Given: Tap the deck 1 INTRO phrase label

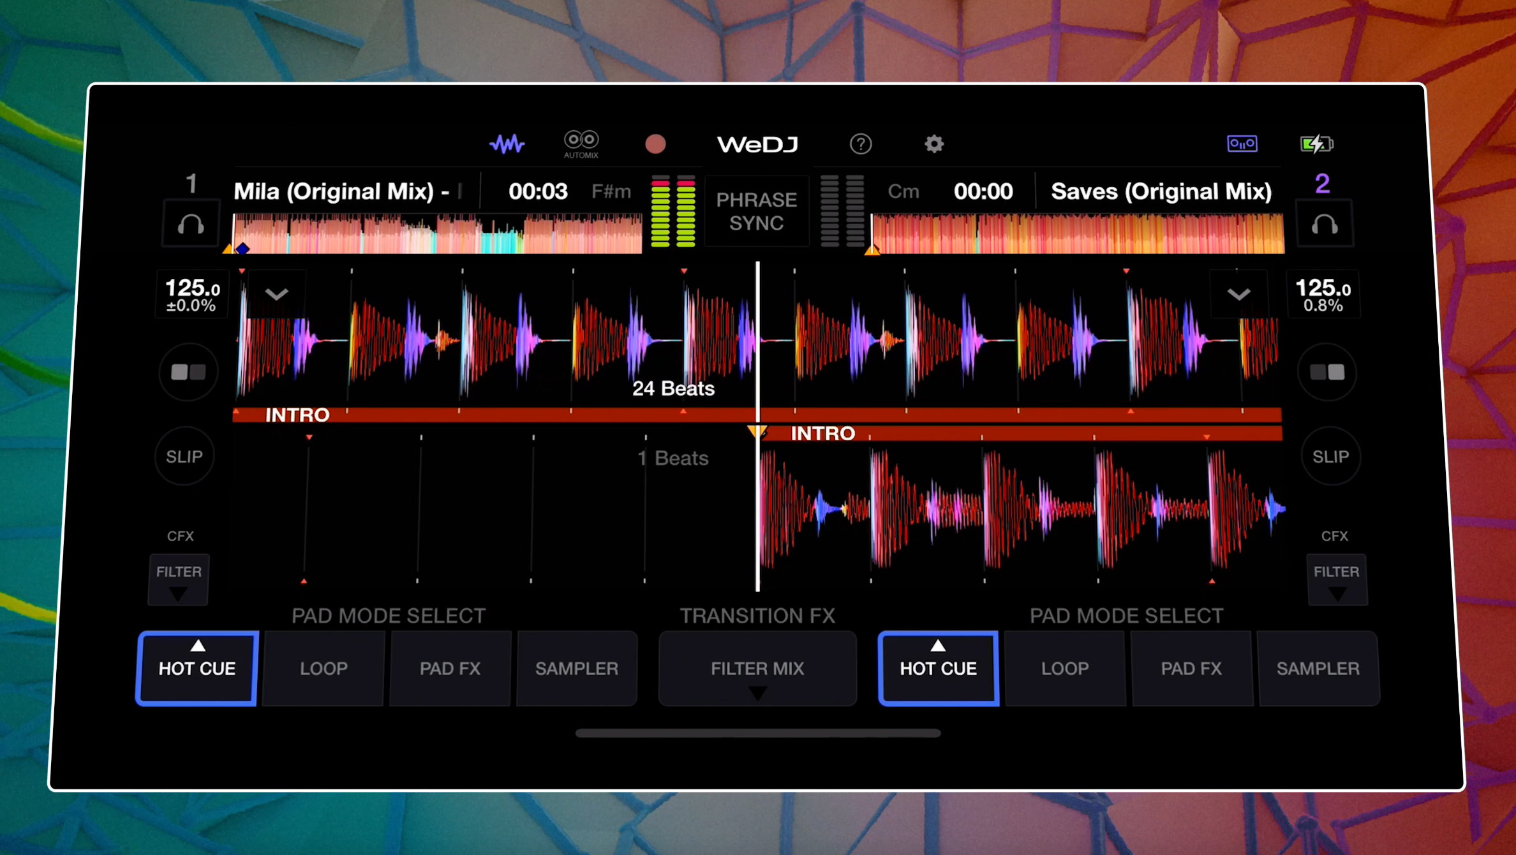Looking at the screenshot, I should 297,415.
